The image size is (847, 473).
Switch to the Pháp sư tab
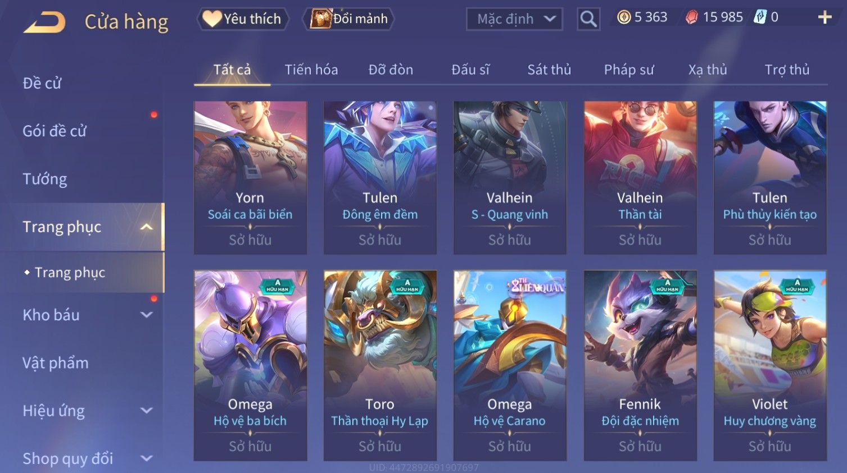pos(629,70)
